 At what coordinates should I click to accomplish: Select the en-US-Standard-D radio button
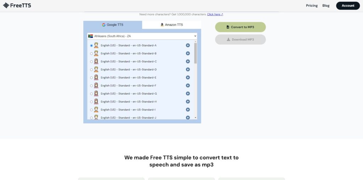coord(91,70)
